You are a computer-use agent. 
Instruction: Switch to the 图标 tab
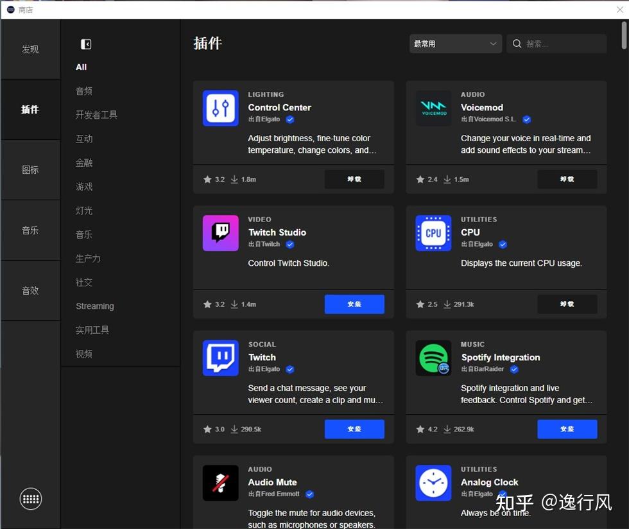coord(31,169)
